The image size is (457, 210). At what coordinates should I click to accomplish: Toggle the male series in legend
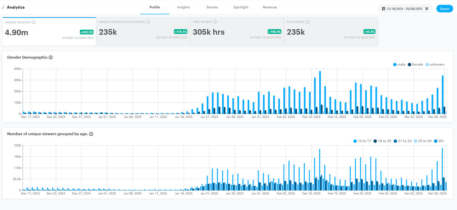click(x=399, y=65)
